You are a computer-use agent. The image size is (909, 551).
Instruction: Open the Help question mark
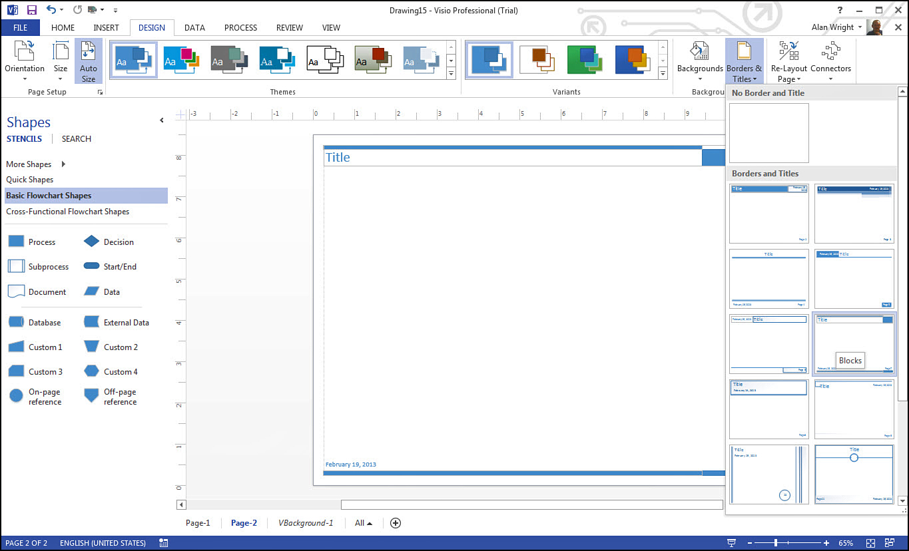tap(840, 10)
